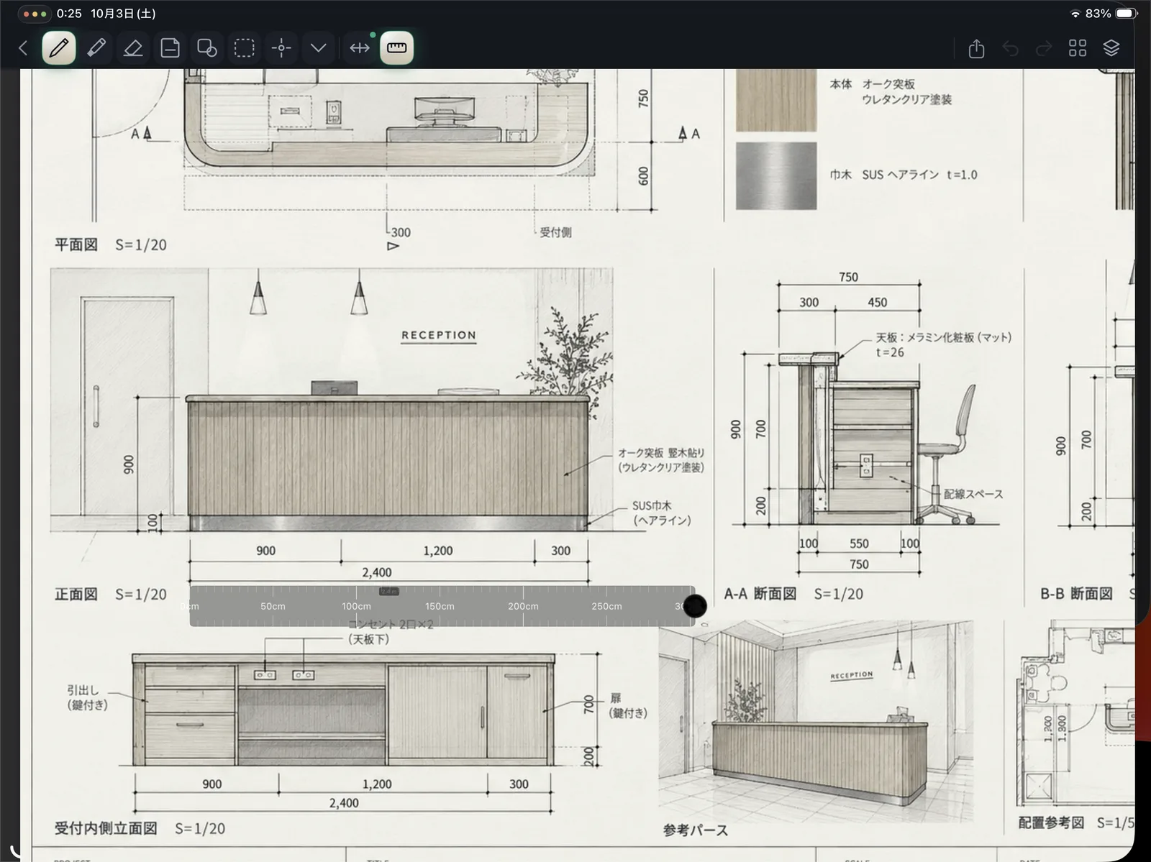
Task: Select the dashed rectangle selection tool
Action: click(x=245, y=48)
